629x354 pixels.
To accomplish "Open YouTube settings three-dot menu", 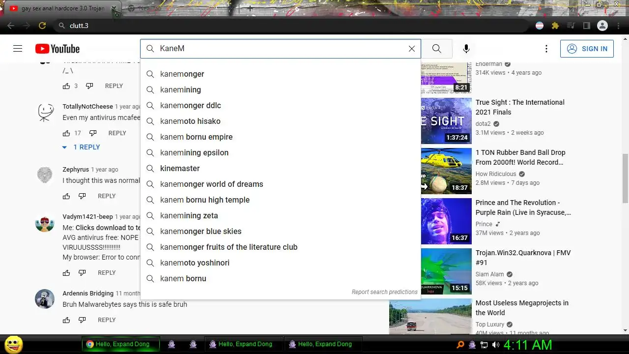I will (x=546, y=49).
